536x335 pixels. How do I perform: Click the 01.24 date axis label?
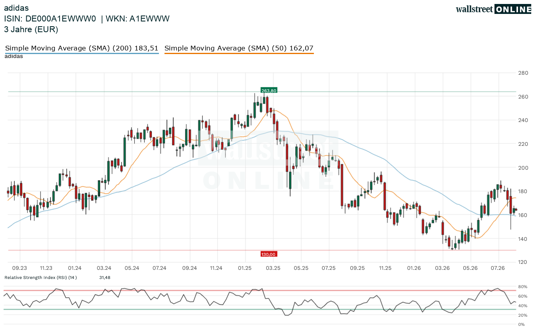[75, 268]
